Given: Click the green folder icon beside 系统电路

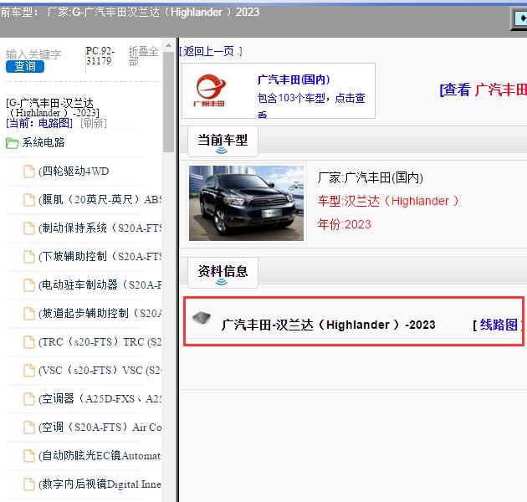Looking at the screenshot, I should [12, 143].
